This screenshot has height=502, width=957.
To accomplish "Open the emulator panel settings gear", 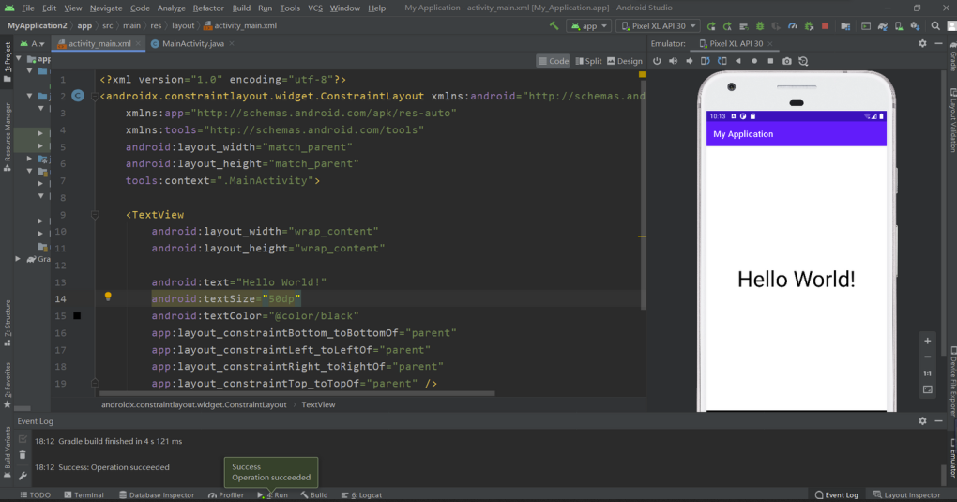I will (922, 43).
